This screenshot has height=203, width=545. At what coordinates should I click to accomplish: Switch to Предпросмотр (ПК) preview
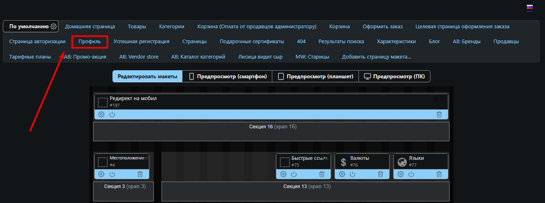click(394, 76)
